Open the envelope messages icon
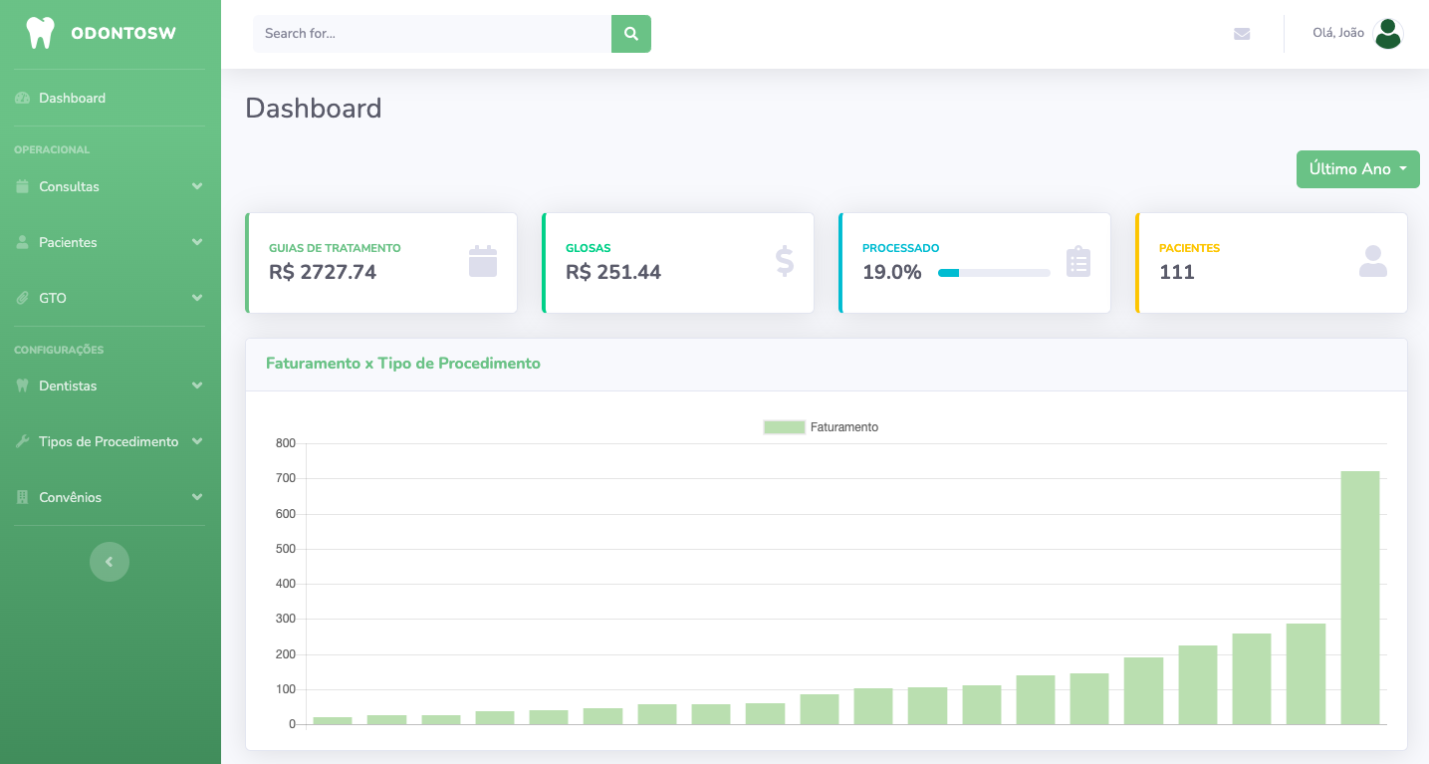The width and height of the screenshot is (1429, 764). tap(1242, 34)
